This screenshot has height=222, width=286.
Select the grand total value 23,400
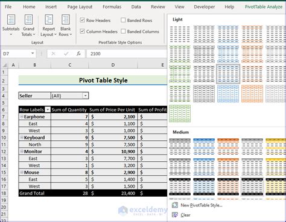[113, 193]
